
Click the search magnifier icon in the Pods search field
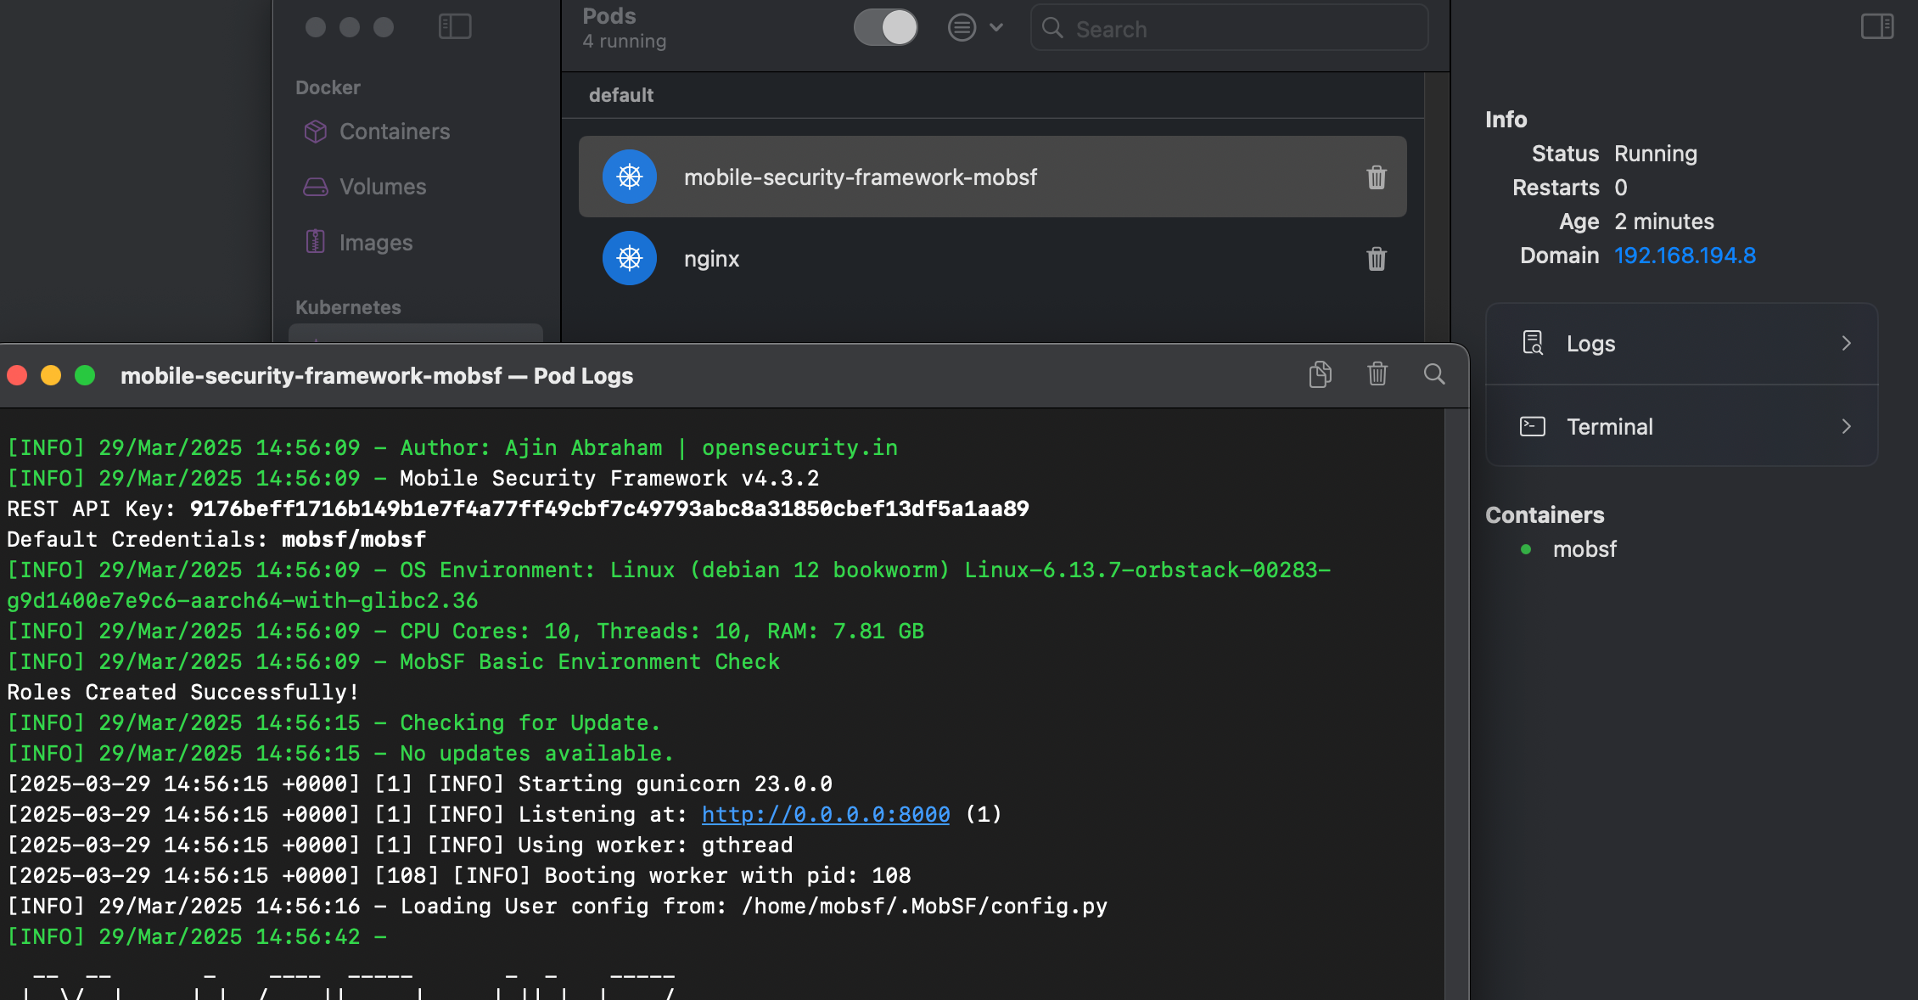click(1052, 28)
